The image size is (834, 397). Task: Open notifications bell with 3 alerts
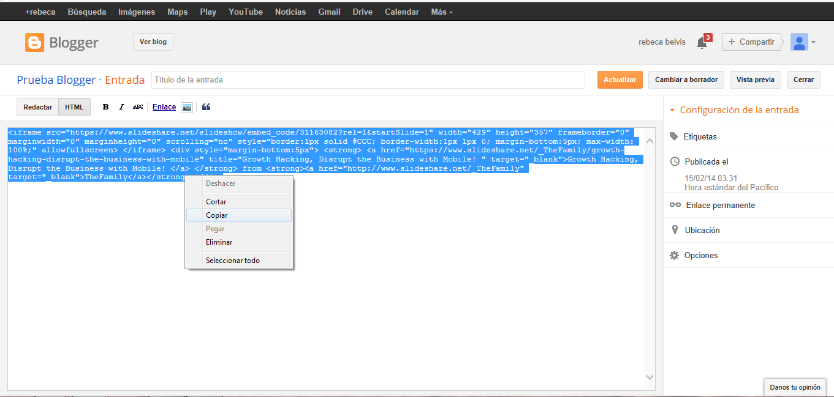[703, 42]
